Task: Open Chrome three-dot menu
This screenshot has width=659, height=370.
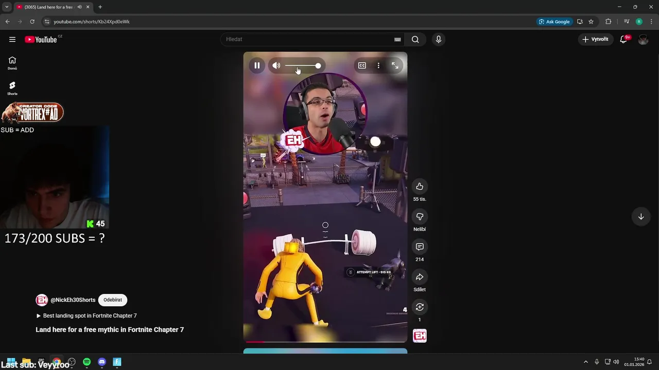Action: 652,22
